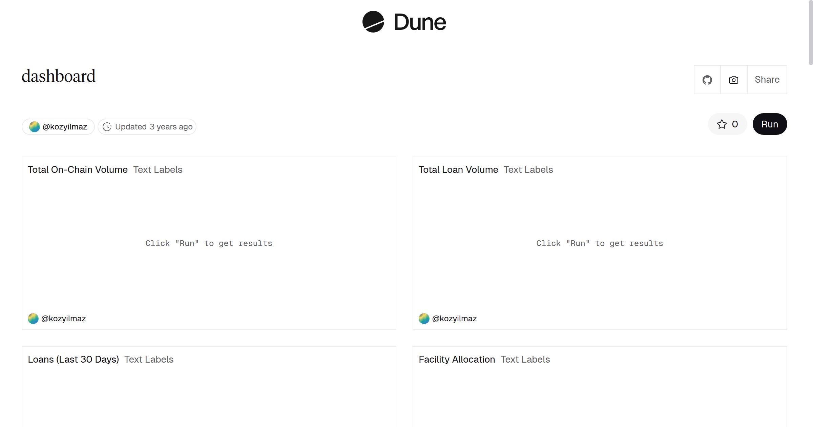The width and height of the screenshot is (813, 427).
Task: Open the GitHub icon button
Action: click(707, 80)
